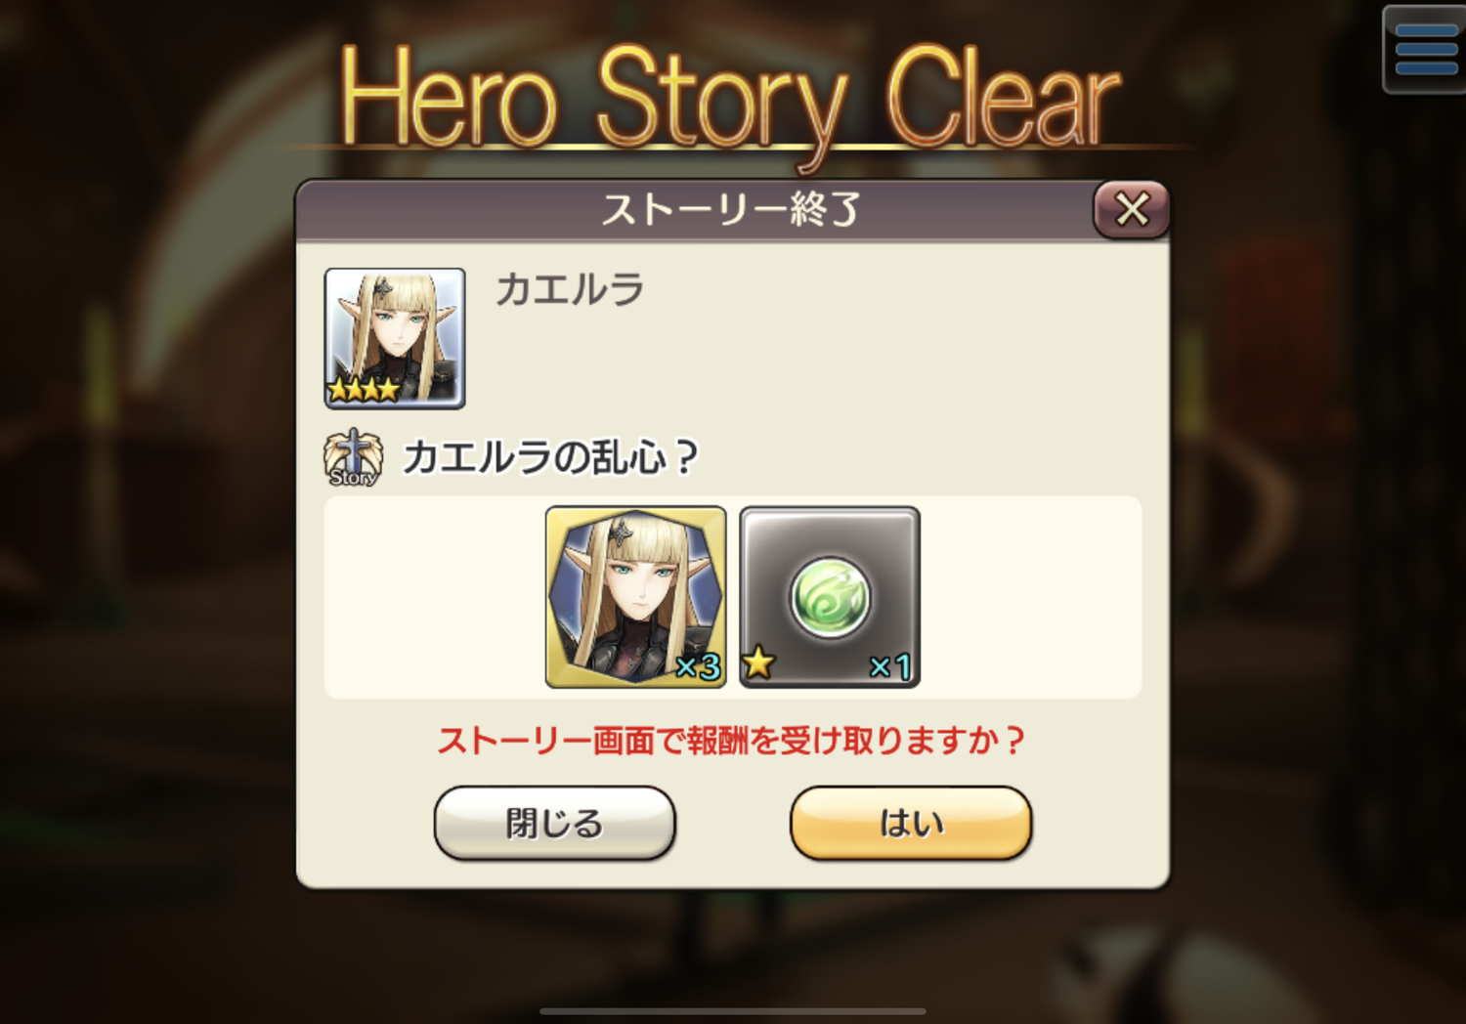Tap the 閉じる button
This screenshot has height=1024, width=1466.
click(x=554, y=823)
